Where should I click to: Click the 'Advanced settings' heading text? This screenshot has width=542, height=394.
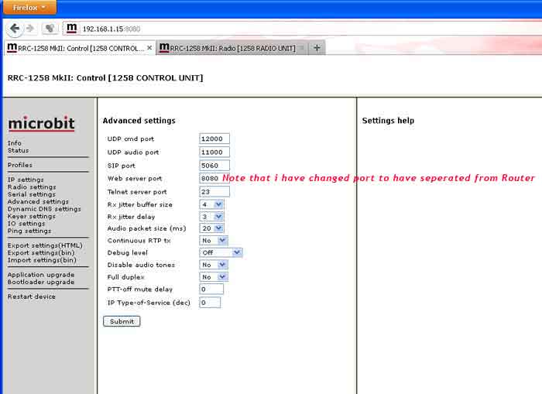[139, 121]
